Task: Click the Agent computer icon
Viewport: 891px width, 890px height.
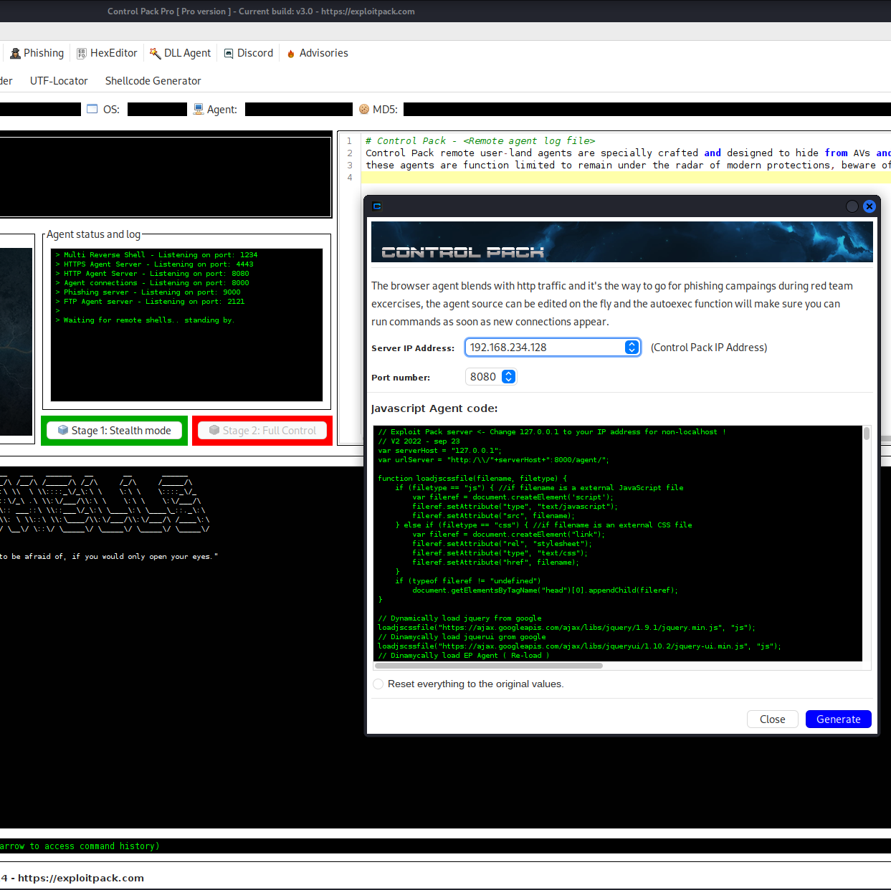Action: (199, 109)
